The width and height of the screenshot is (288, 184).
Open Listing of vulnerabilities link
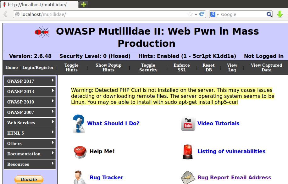pyautogui.click(x=231, y=151)
